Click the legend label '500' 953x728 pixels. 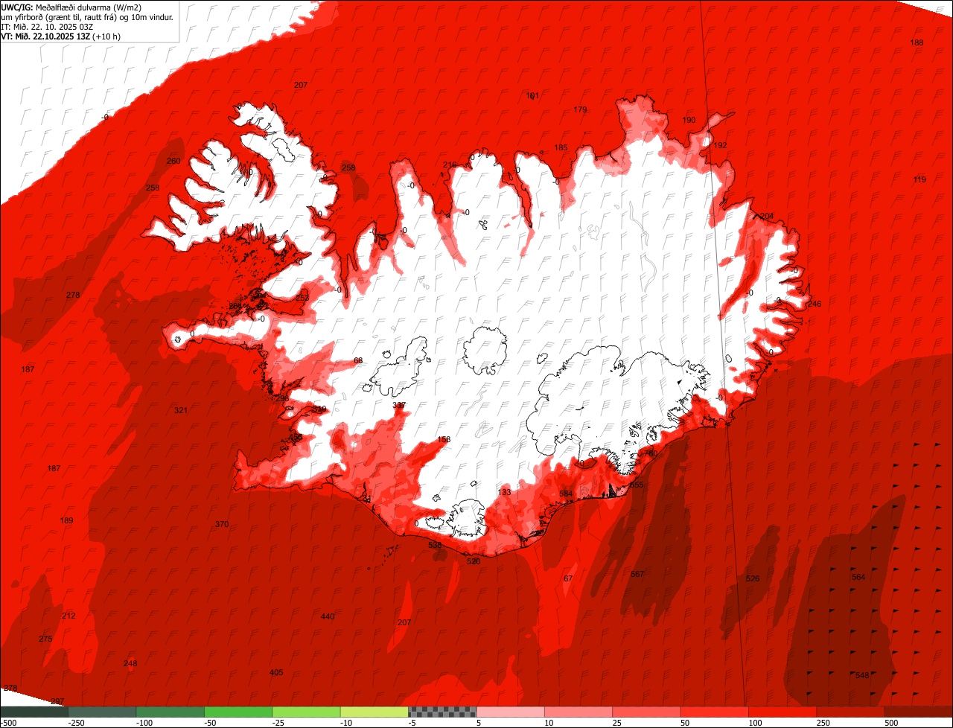(x=892, y=723)
